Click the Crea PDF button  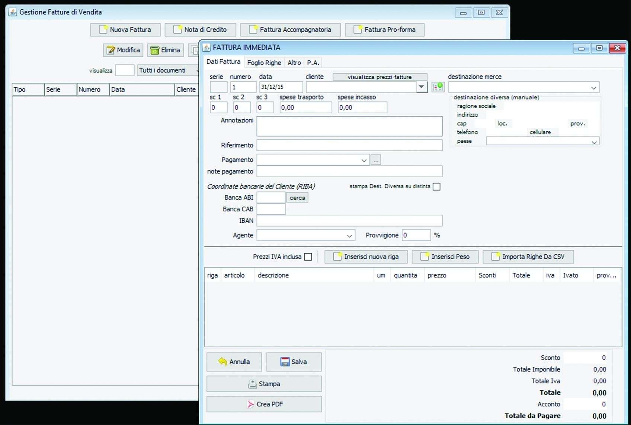pyautogui.click(x=264, y=404)
